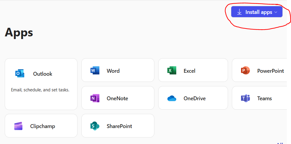Click the Install apps button

pos(257,12)
